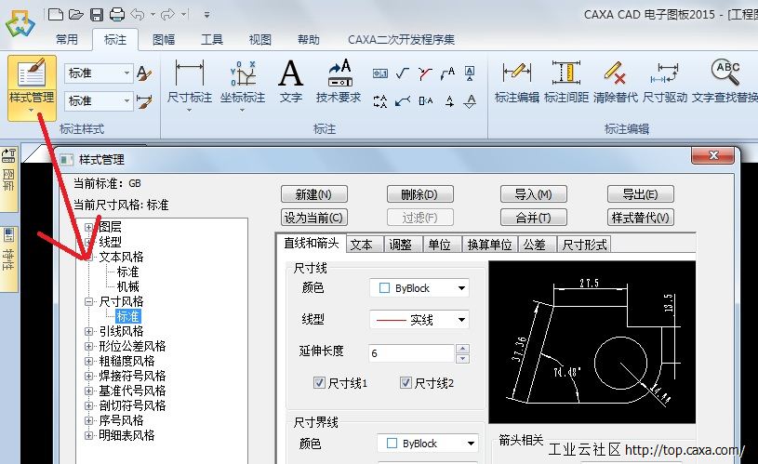This screenshot has height=464, width=758.
Task: Toggle the 尺寸线1 checkbox
Action: point(320,382)
